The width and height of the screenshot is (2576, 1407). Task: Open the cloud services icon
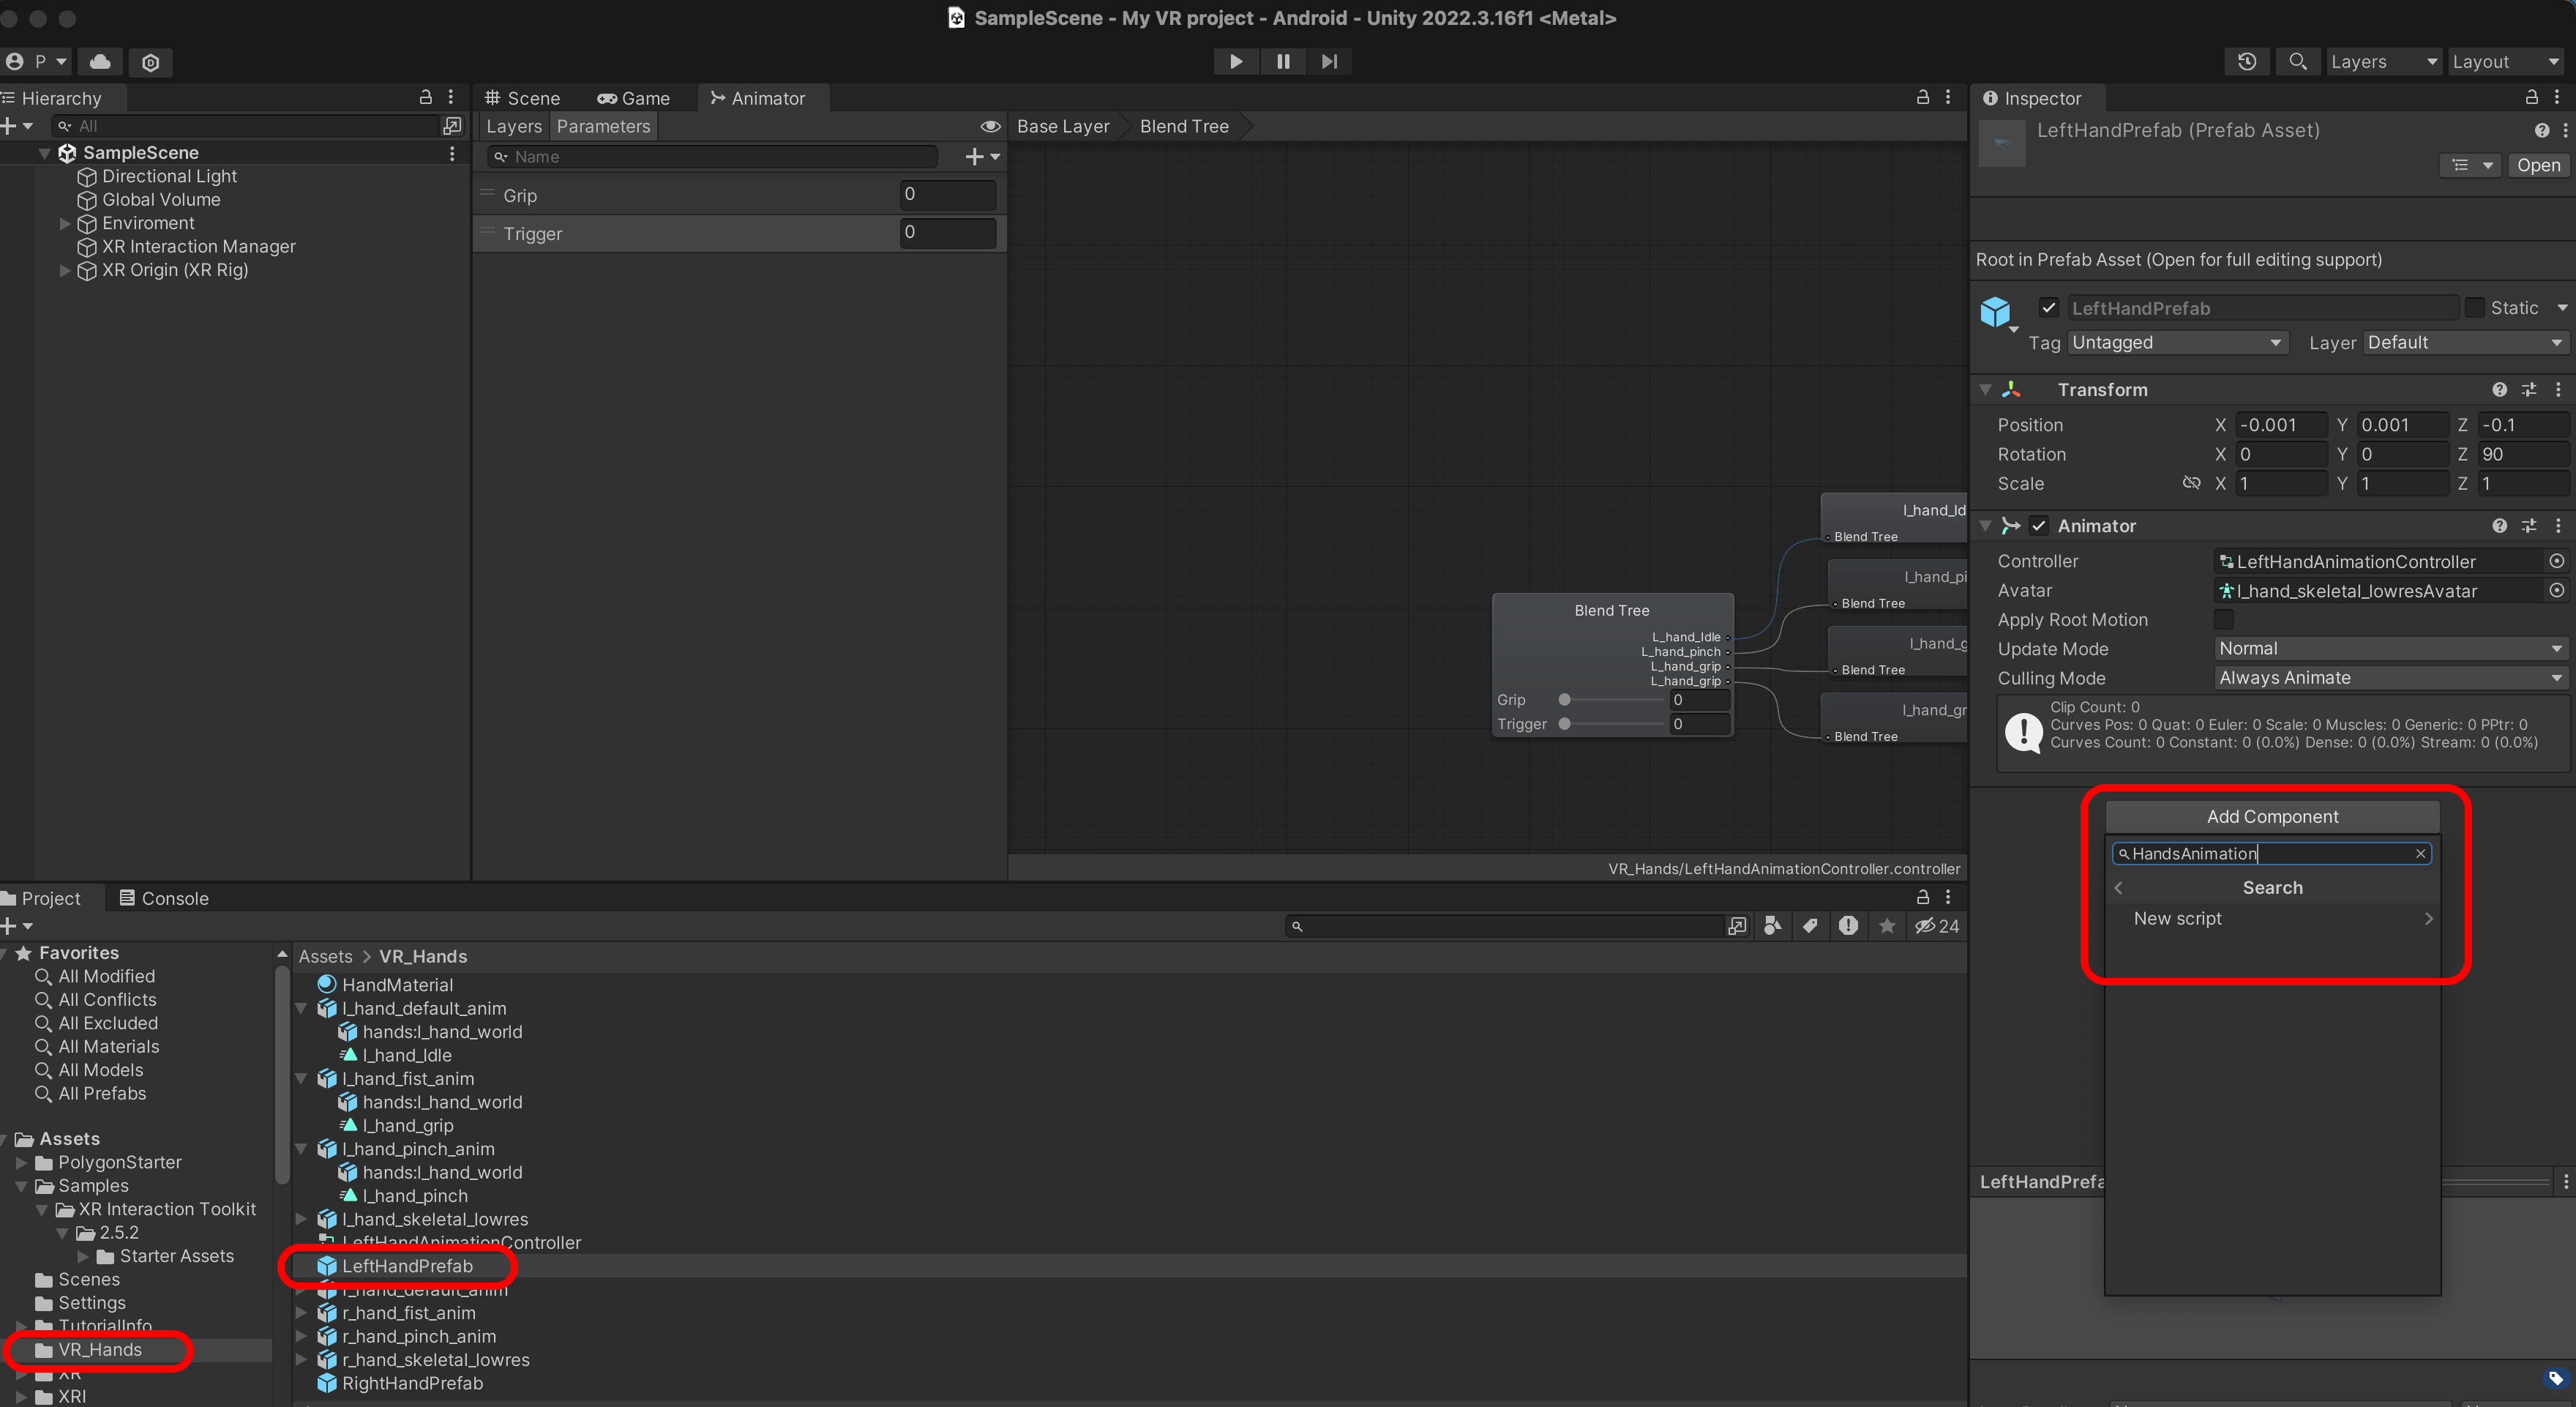[x=100, y=62]
